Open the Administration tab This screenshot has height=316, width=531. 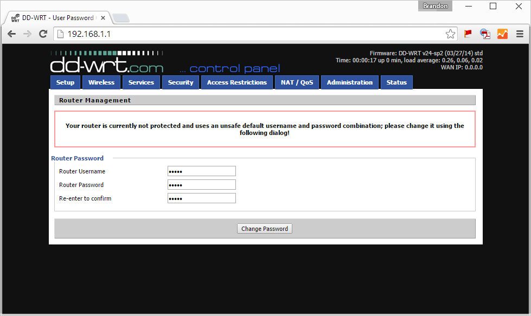pyautogui.click(x=350, y=82)
